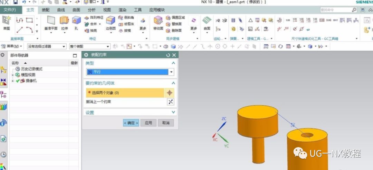
Task: Switch to the 曲线 ribbon tab
Action: 61,10
